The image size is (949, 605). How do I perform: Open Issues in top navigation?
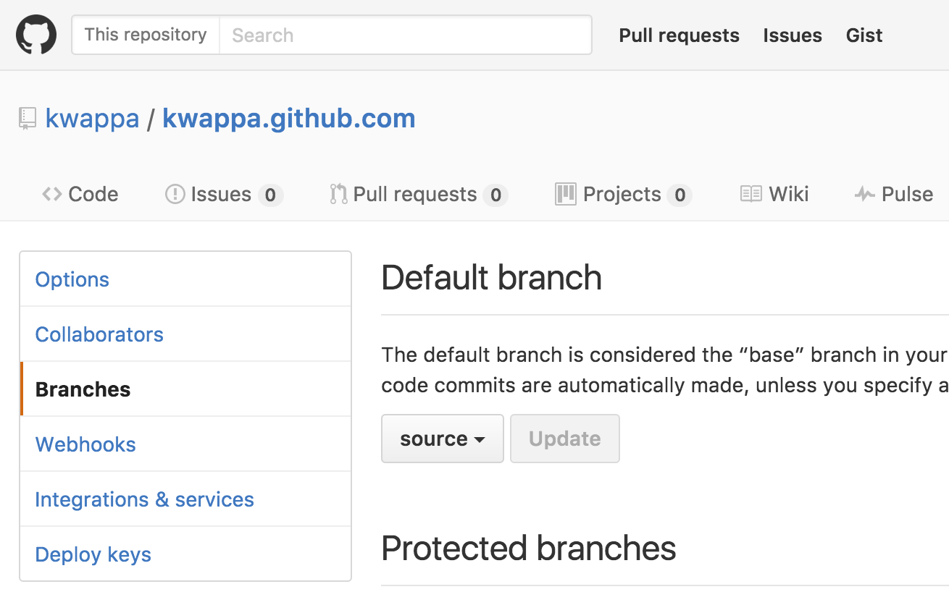coord(793,35)
